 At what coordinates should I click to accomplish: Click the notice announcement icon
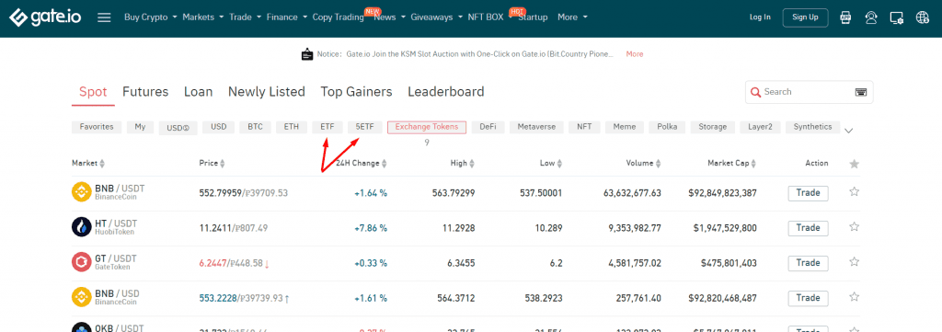click(x=307, y=54)
